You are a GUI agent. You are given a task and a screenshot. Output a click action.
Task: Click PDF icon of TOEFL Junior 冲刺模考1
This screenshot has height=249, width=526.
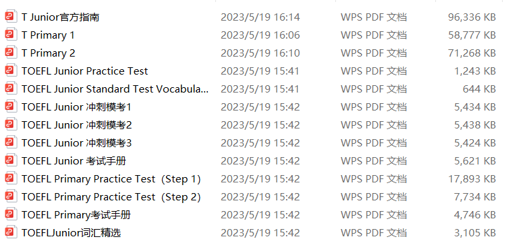tap(11, 107)
